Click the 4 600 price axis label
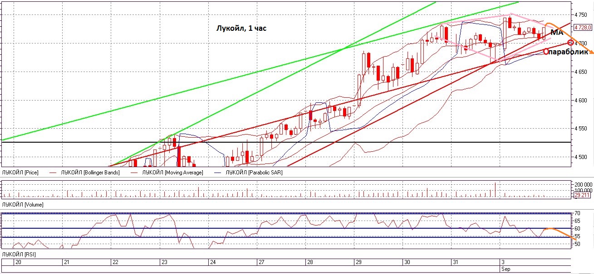 pos(581,101)
